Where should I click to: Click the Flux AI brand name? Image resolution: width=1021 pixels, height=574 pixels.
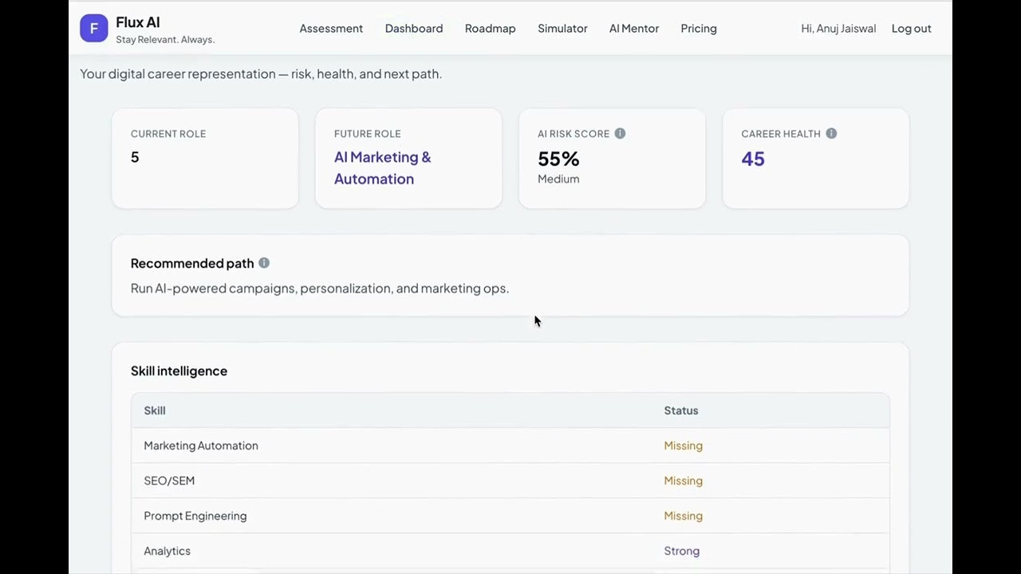(138, 22)
